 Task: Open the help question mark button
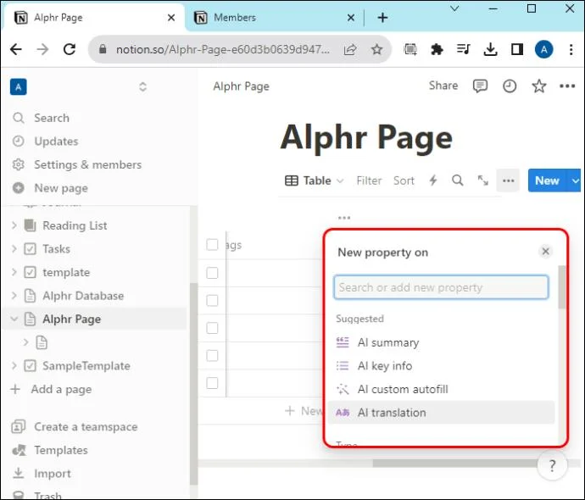(552, 465)
